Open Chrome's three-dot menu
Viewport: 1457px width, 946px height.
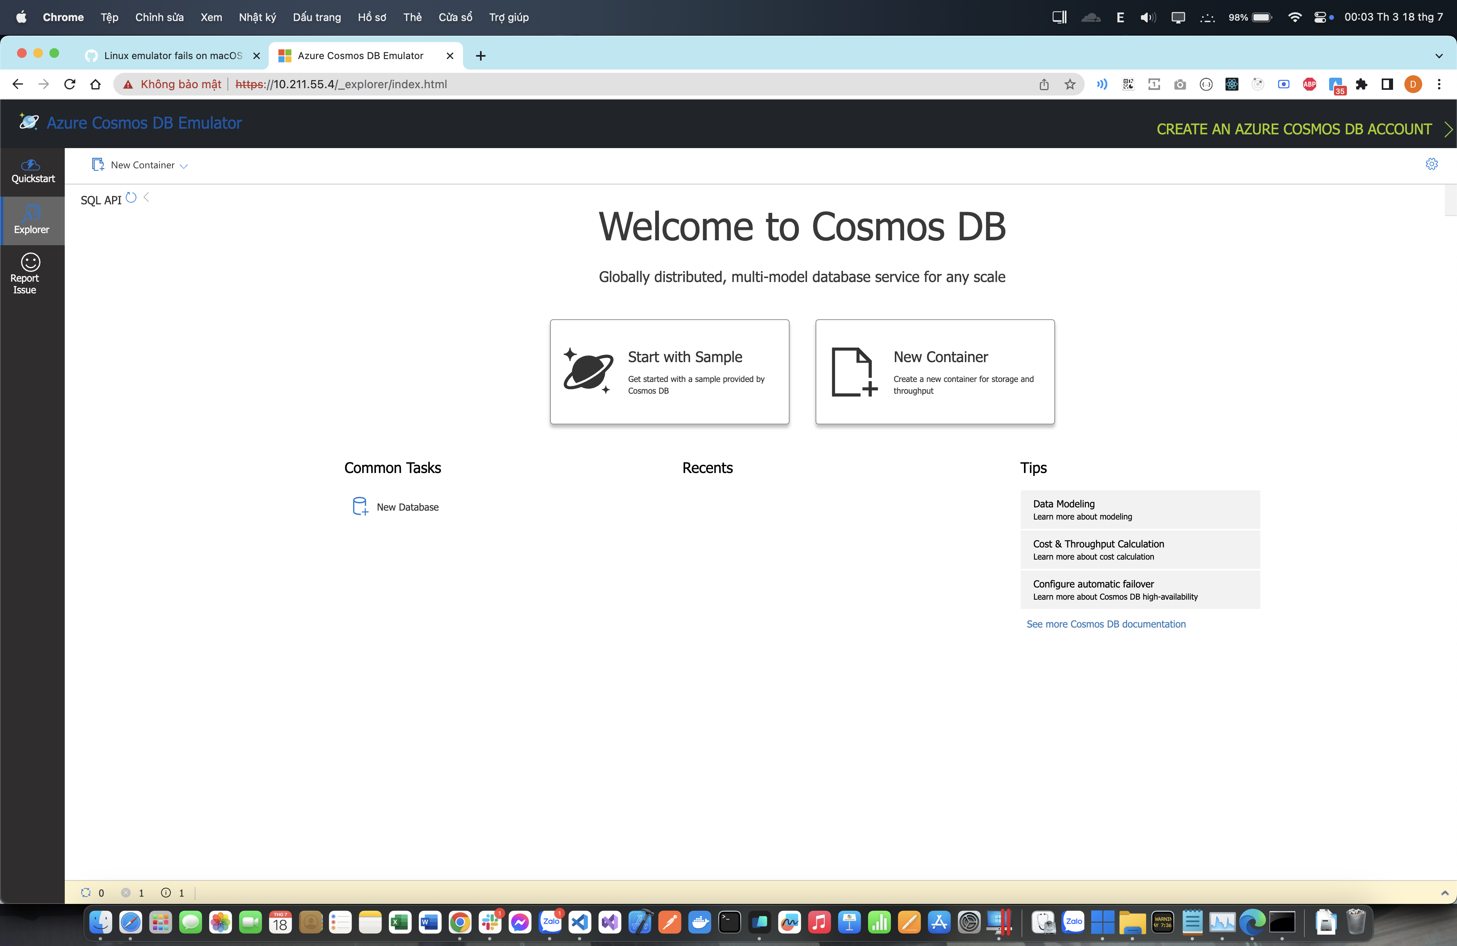1439,85
